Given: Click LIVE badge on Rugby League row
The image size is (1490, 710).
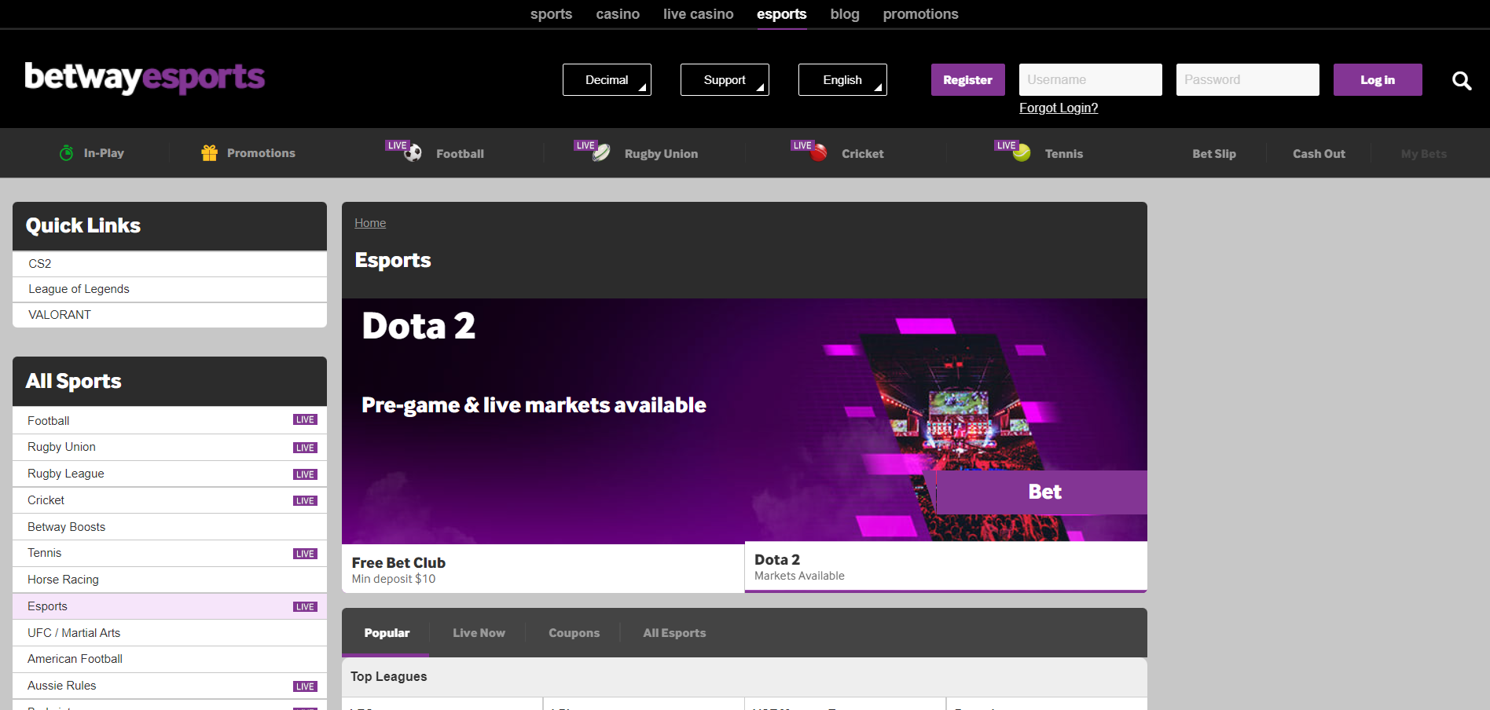Looking at the screenshot, I should 305,474.
